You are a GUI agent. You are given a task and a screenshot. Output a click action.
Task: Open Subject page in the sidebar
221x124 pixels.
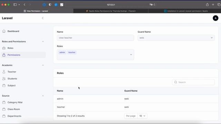click(11, 85)
